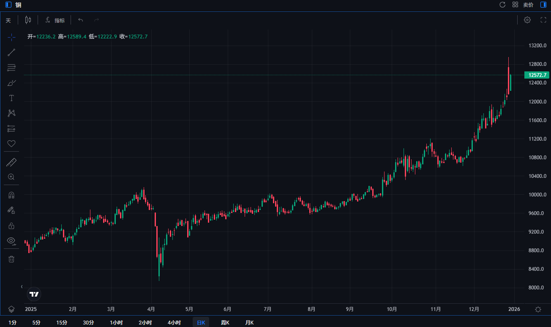Switch to the 1小时 timeframe tab
Viewport: 551px width, 327px height.
point(116,323)
